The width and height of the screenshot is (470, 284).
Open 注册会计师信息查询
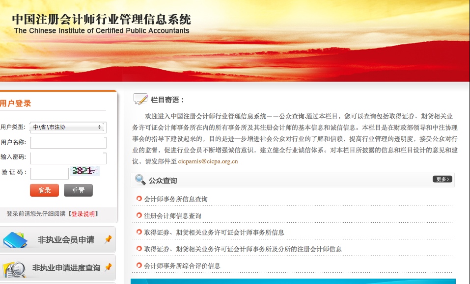173,216
